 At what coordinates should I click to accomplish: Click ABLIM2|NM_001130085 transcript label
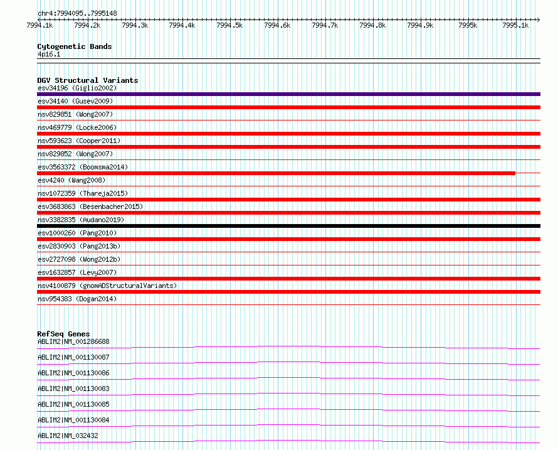[x=73, y=404]
